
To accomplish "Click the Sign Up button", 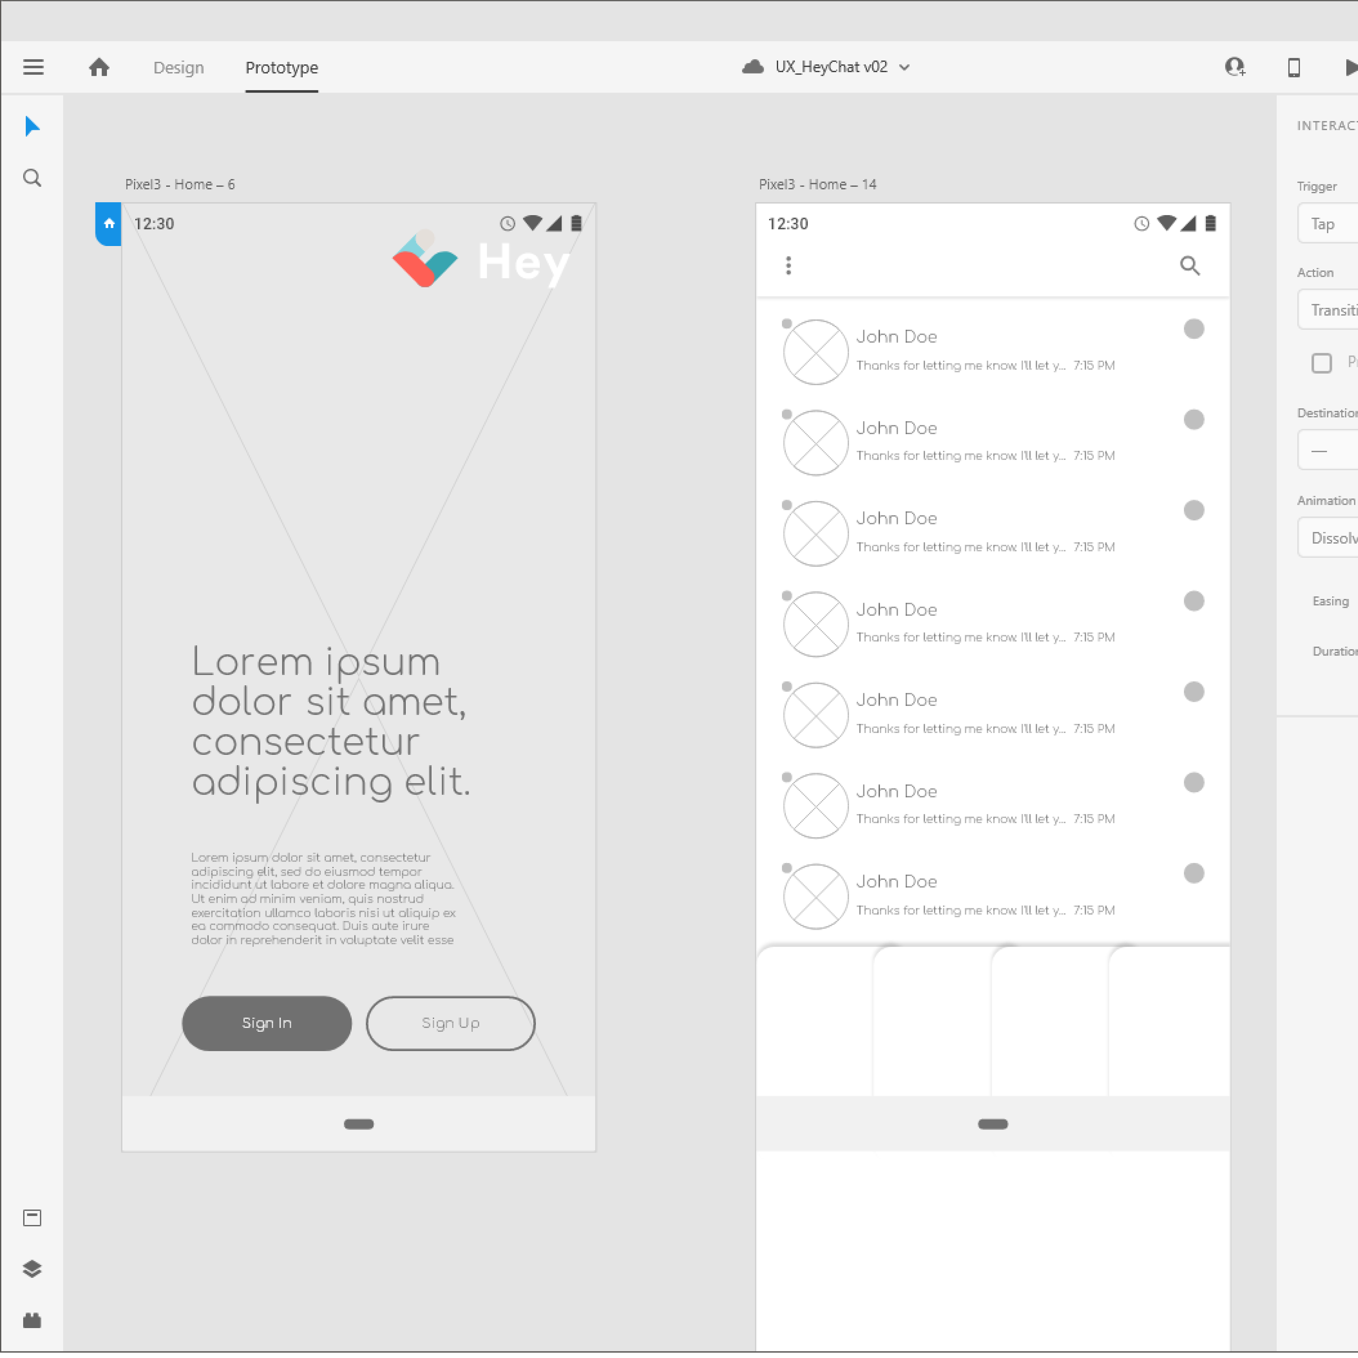I will tap(451, 1023).
